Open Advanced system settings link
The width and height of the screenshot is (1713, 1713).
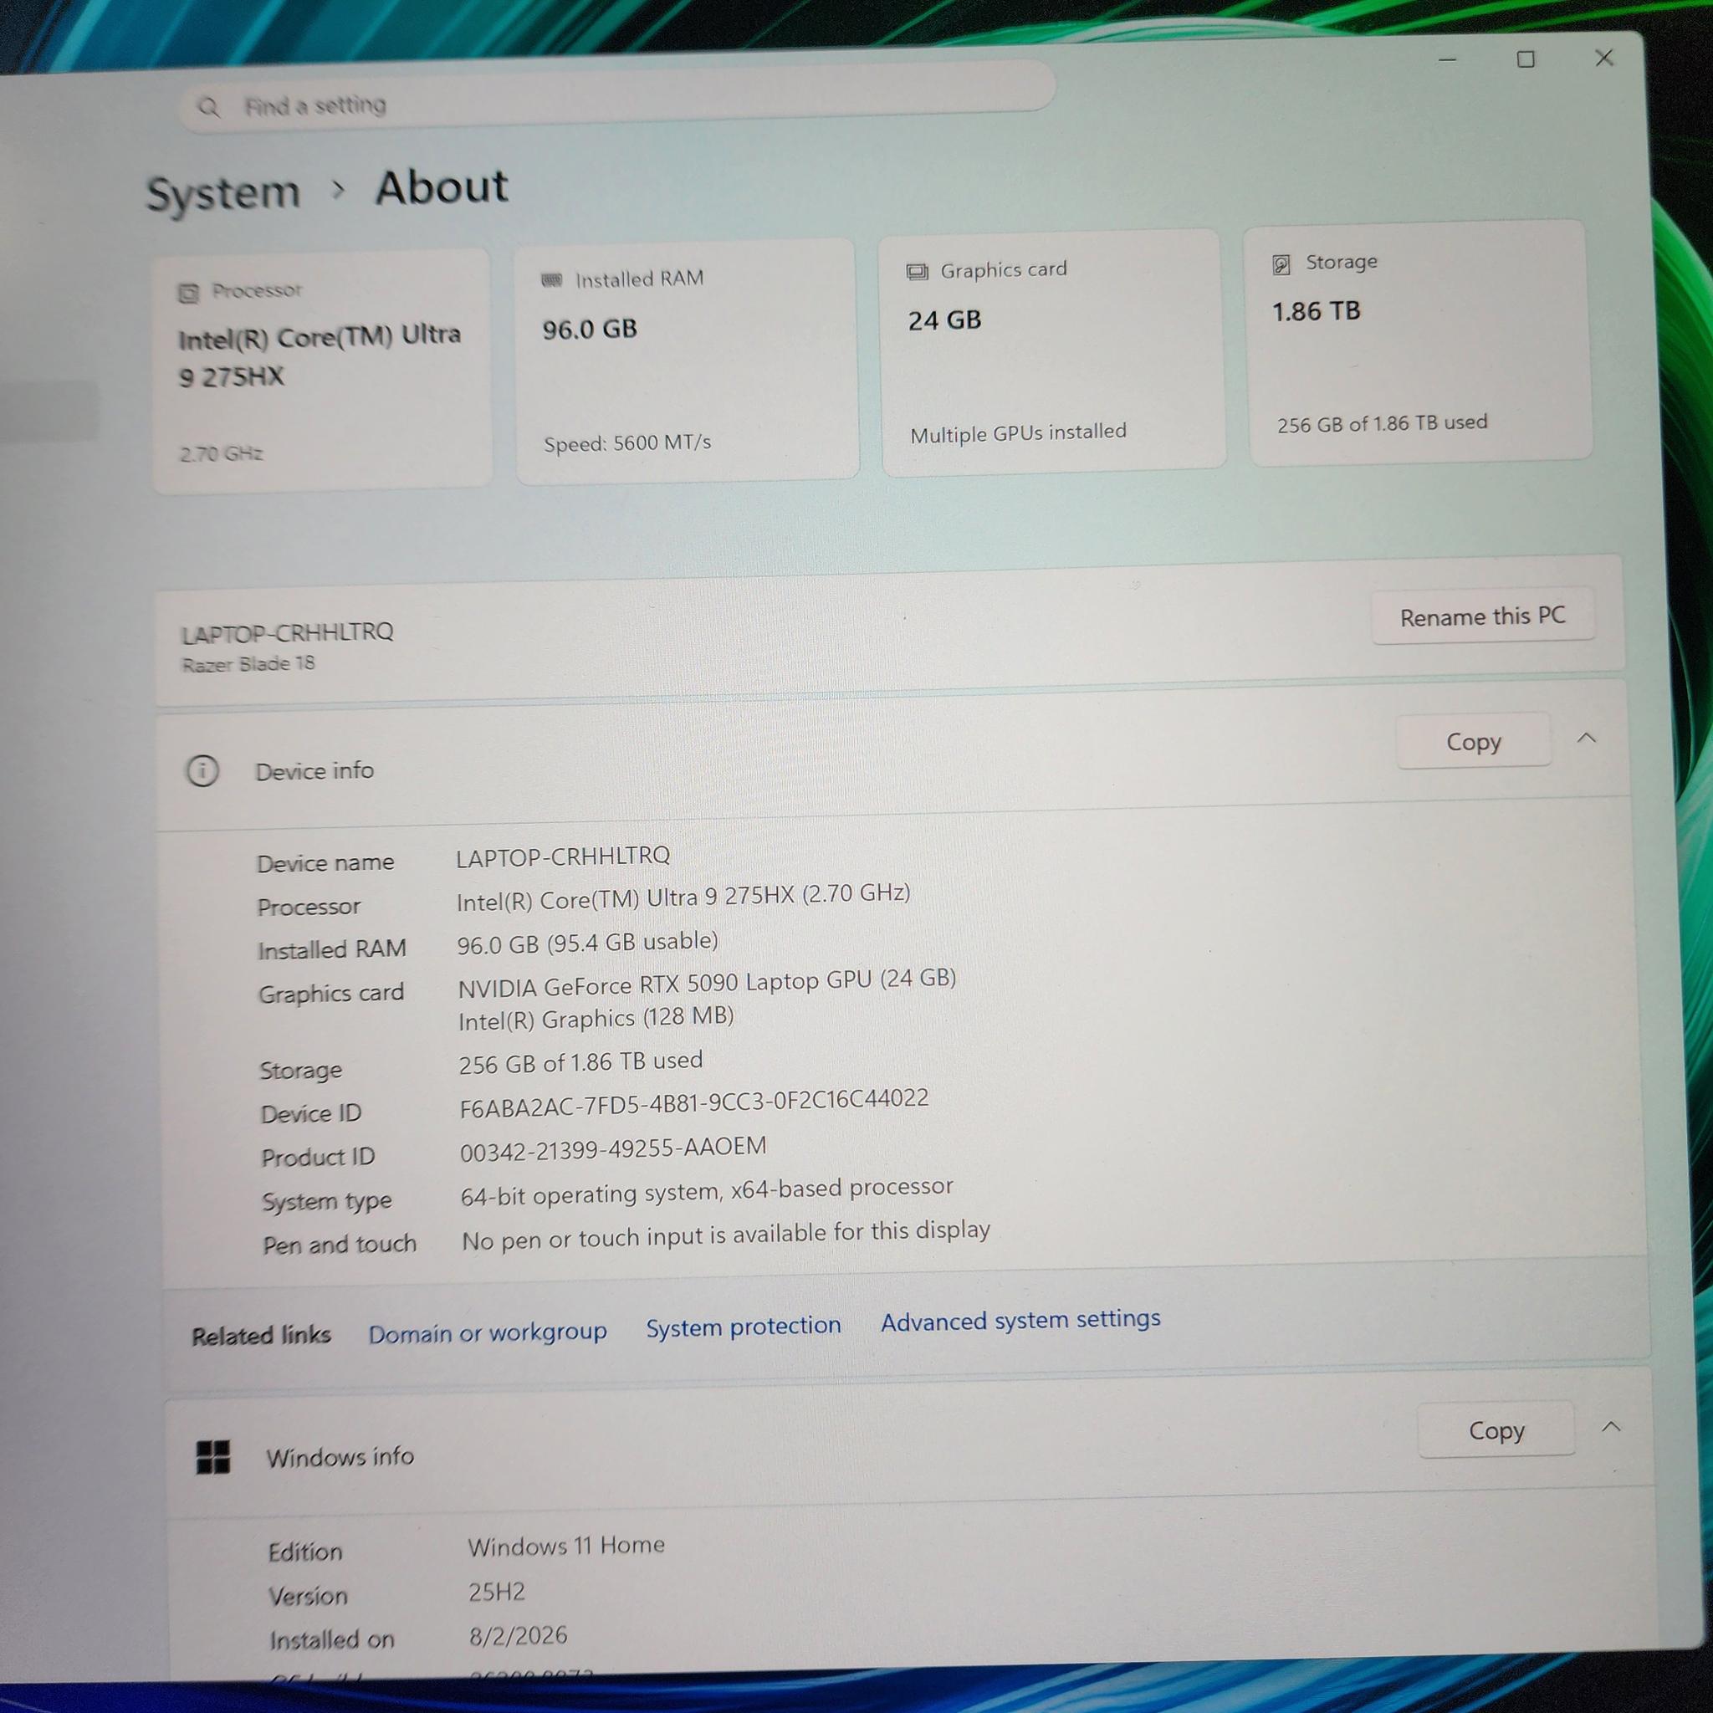point(1020,1320)
